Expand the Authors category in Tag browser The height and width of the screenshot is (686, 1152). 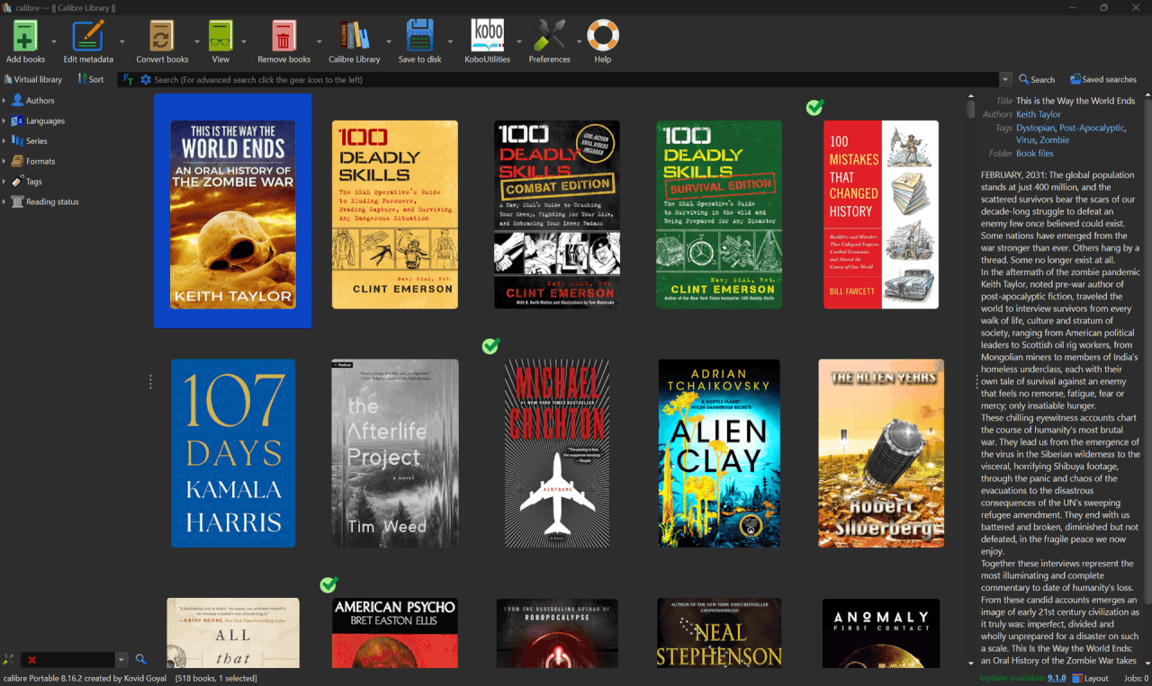pyautogui.click(x=4, y=101)
